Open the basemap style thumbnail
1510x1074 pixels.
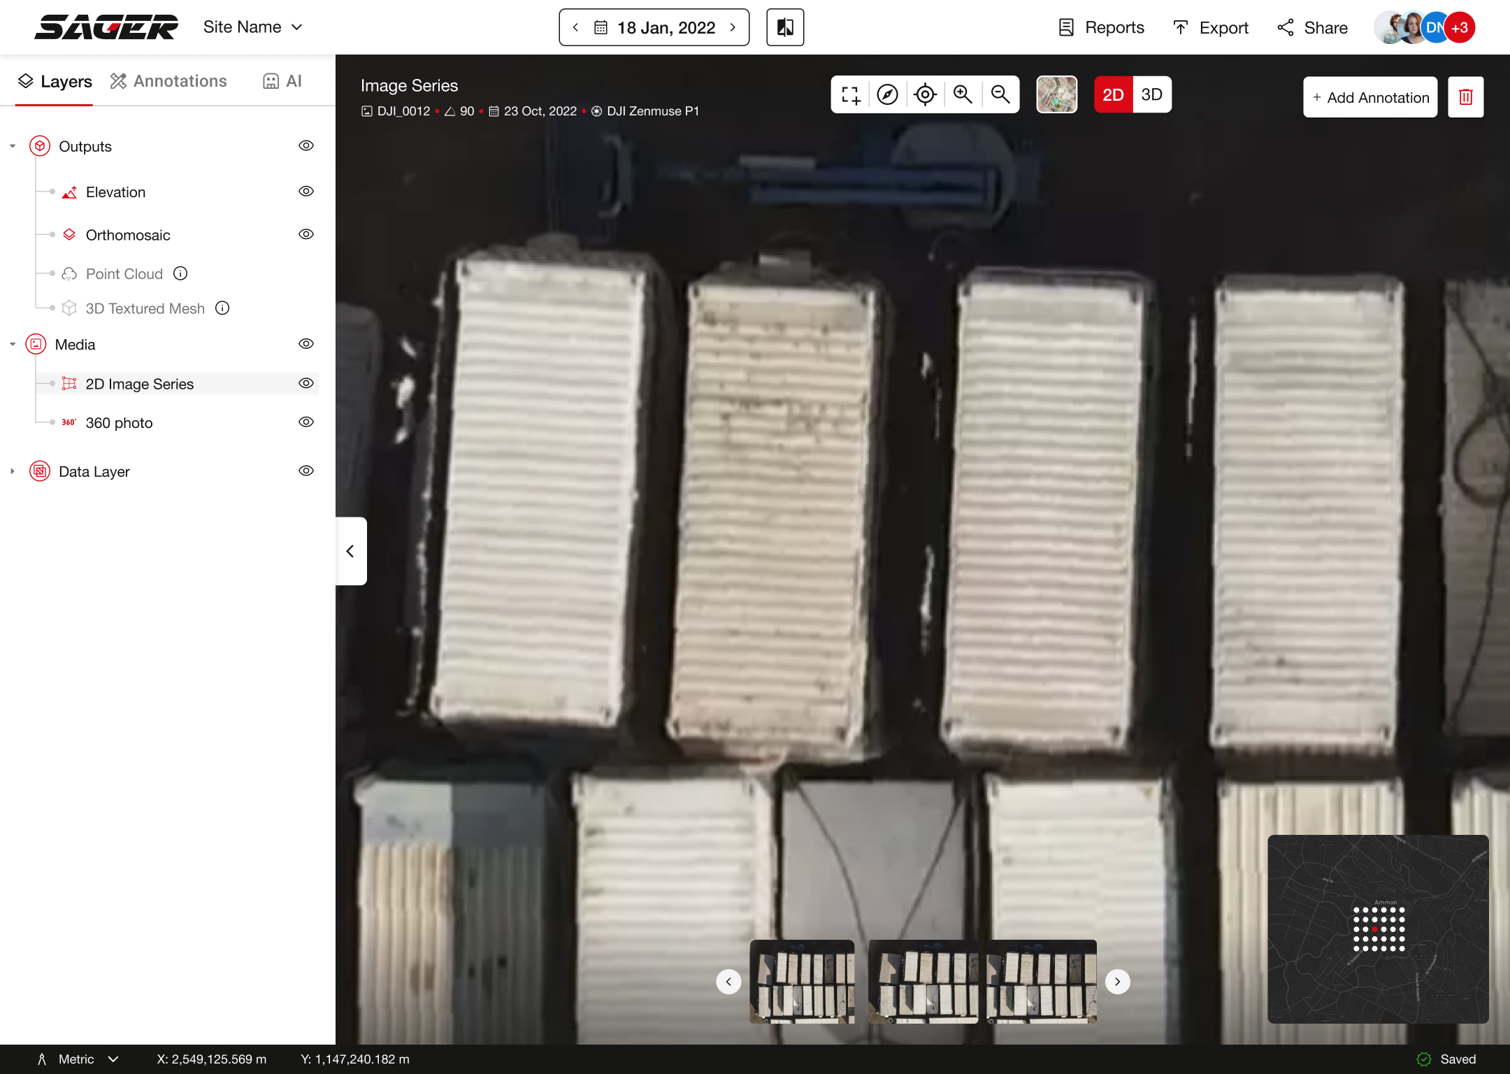coord(1056,94)
